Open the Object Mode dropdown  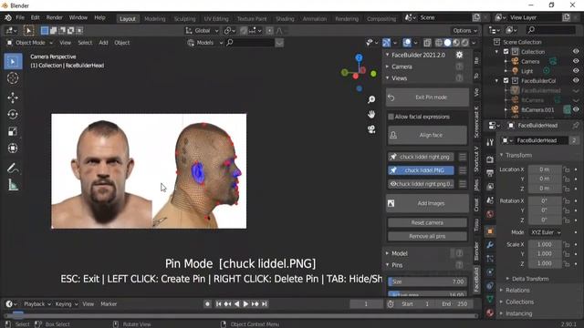pos(30,43)
